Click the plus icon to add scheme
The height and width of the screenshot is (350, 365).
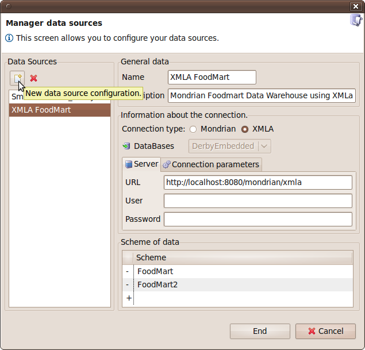coord(128,298)
